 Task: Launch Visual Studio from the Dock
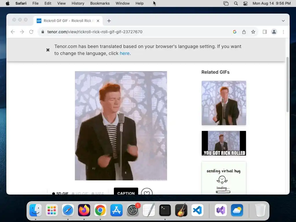click(221, 210)
